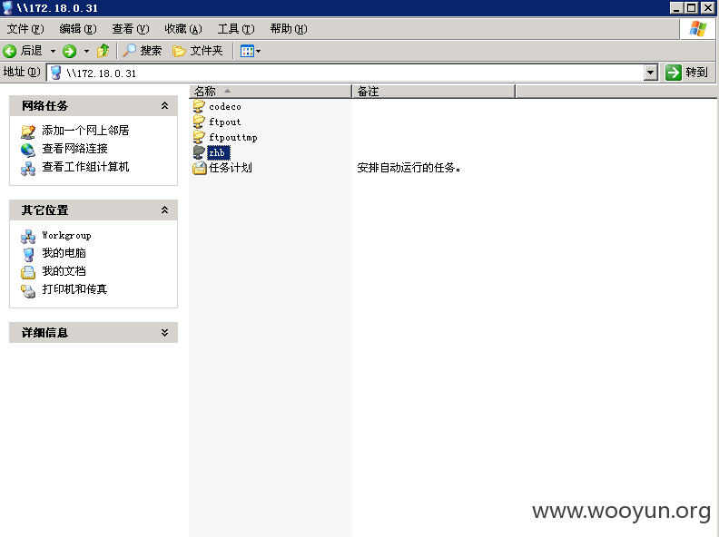The width and height of the screenshot is (719, 537).
Task: Toggle the Folders (文件夹) pane button
Action: [198, 51]
